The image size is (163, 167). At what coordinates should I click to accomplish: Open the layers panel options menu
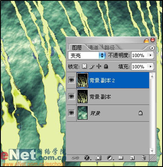[x=152, y=48]
